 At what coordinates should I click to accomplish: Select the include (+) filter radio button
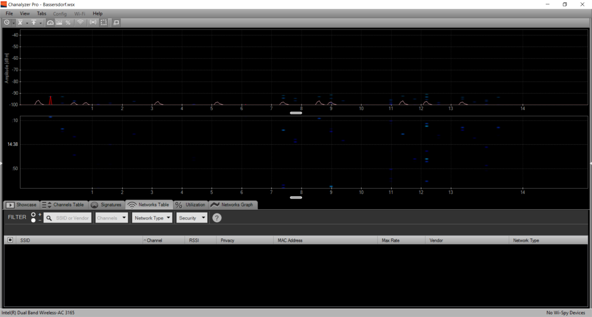(33, 215)
